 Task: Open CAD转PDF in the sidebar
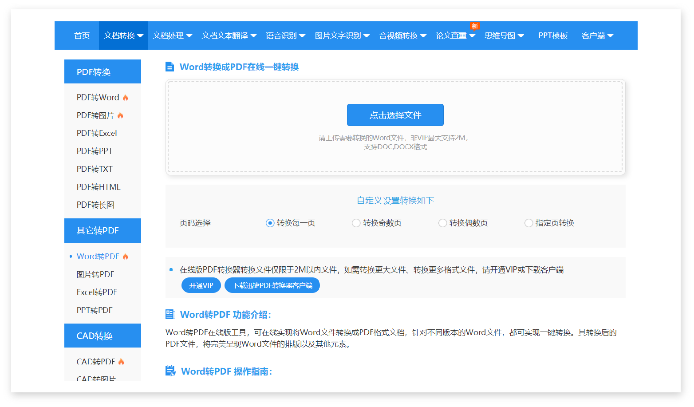[x=96, y=362]
